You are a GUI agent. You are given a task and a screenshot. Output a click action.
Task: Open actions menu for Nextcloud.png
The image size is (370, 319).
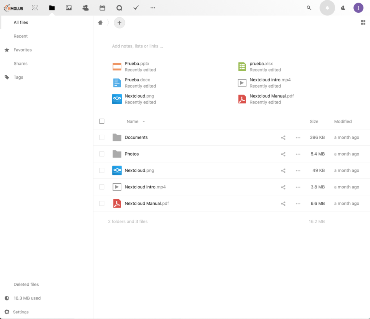(298, 171)
